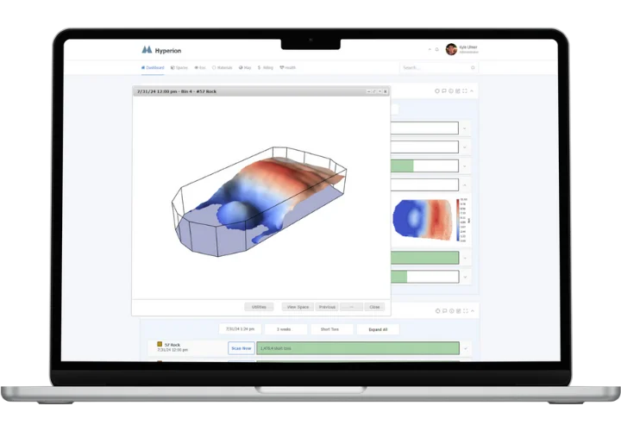Open the Map tab
This screenshot has width=621, height=431.
[247, 67]
